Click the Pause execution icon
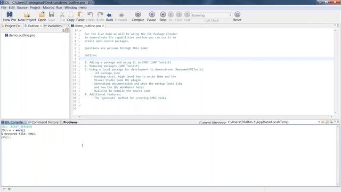The height and width of the screenshot is (192, 341). point(152,14)
